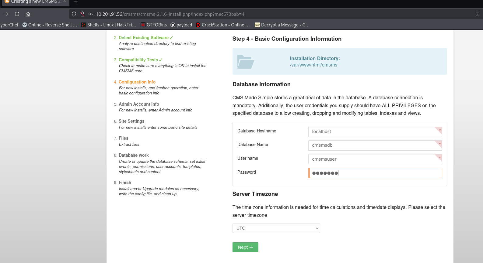Select step 5 Admin Account Info

click(x=139, y=104)
